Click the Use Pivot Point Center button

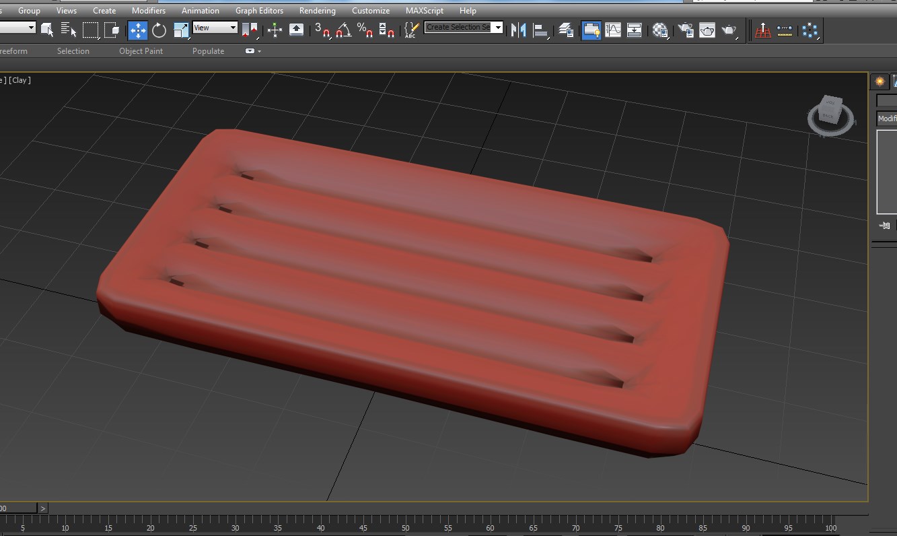250,30
